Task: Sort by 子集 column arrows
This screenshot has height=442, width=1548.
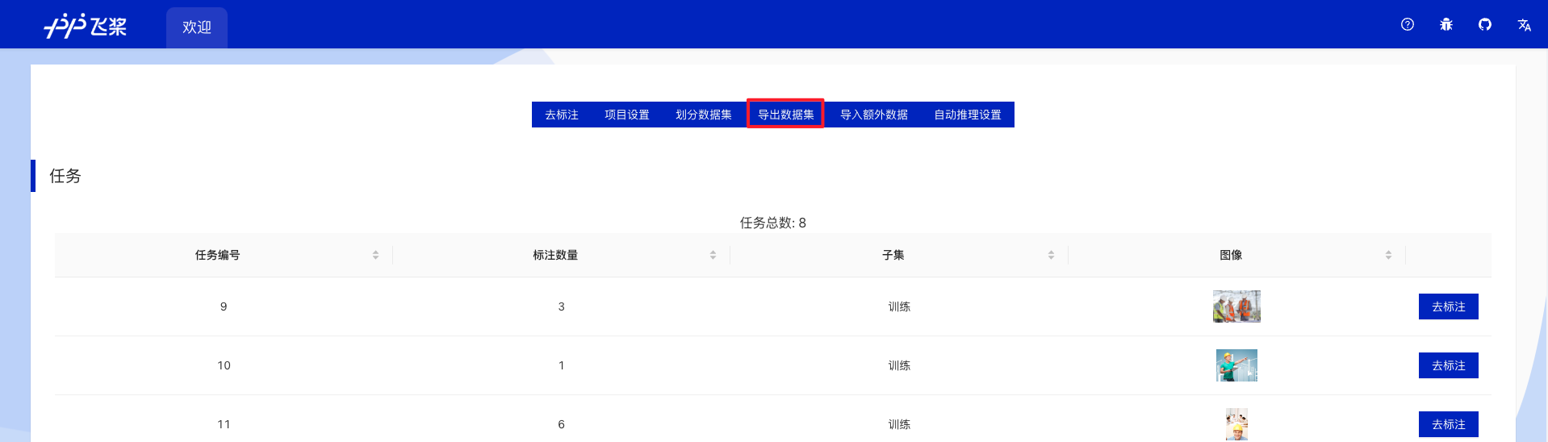Action: 1051,255
